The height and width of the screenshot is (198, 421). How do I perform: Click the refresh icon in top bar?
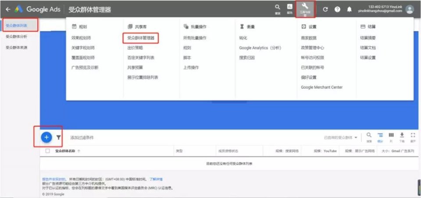pos(325,9)
